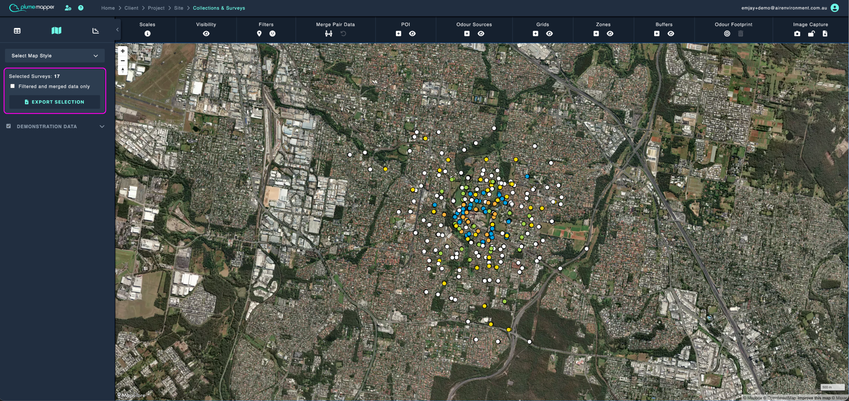
Task: Enable Filtered and merged data only
Action: pos(12,86)
